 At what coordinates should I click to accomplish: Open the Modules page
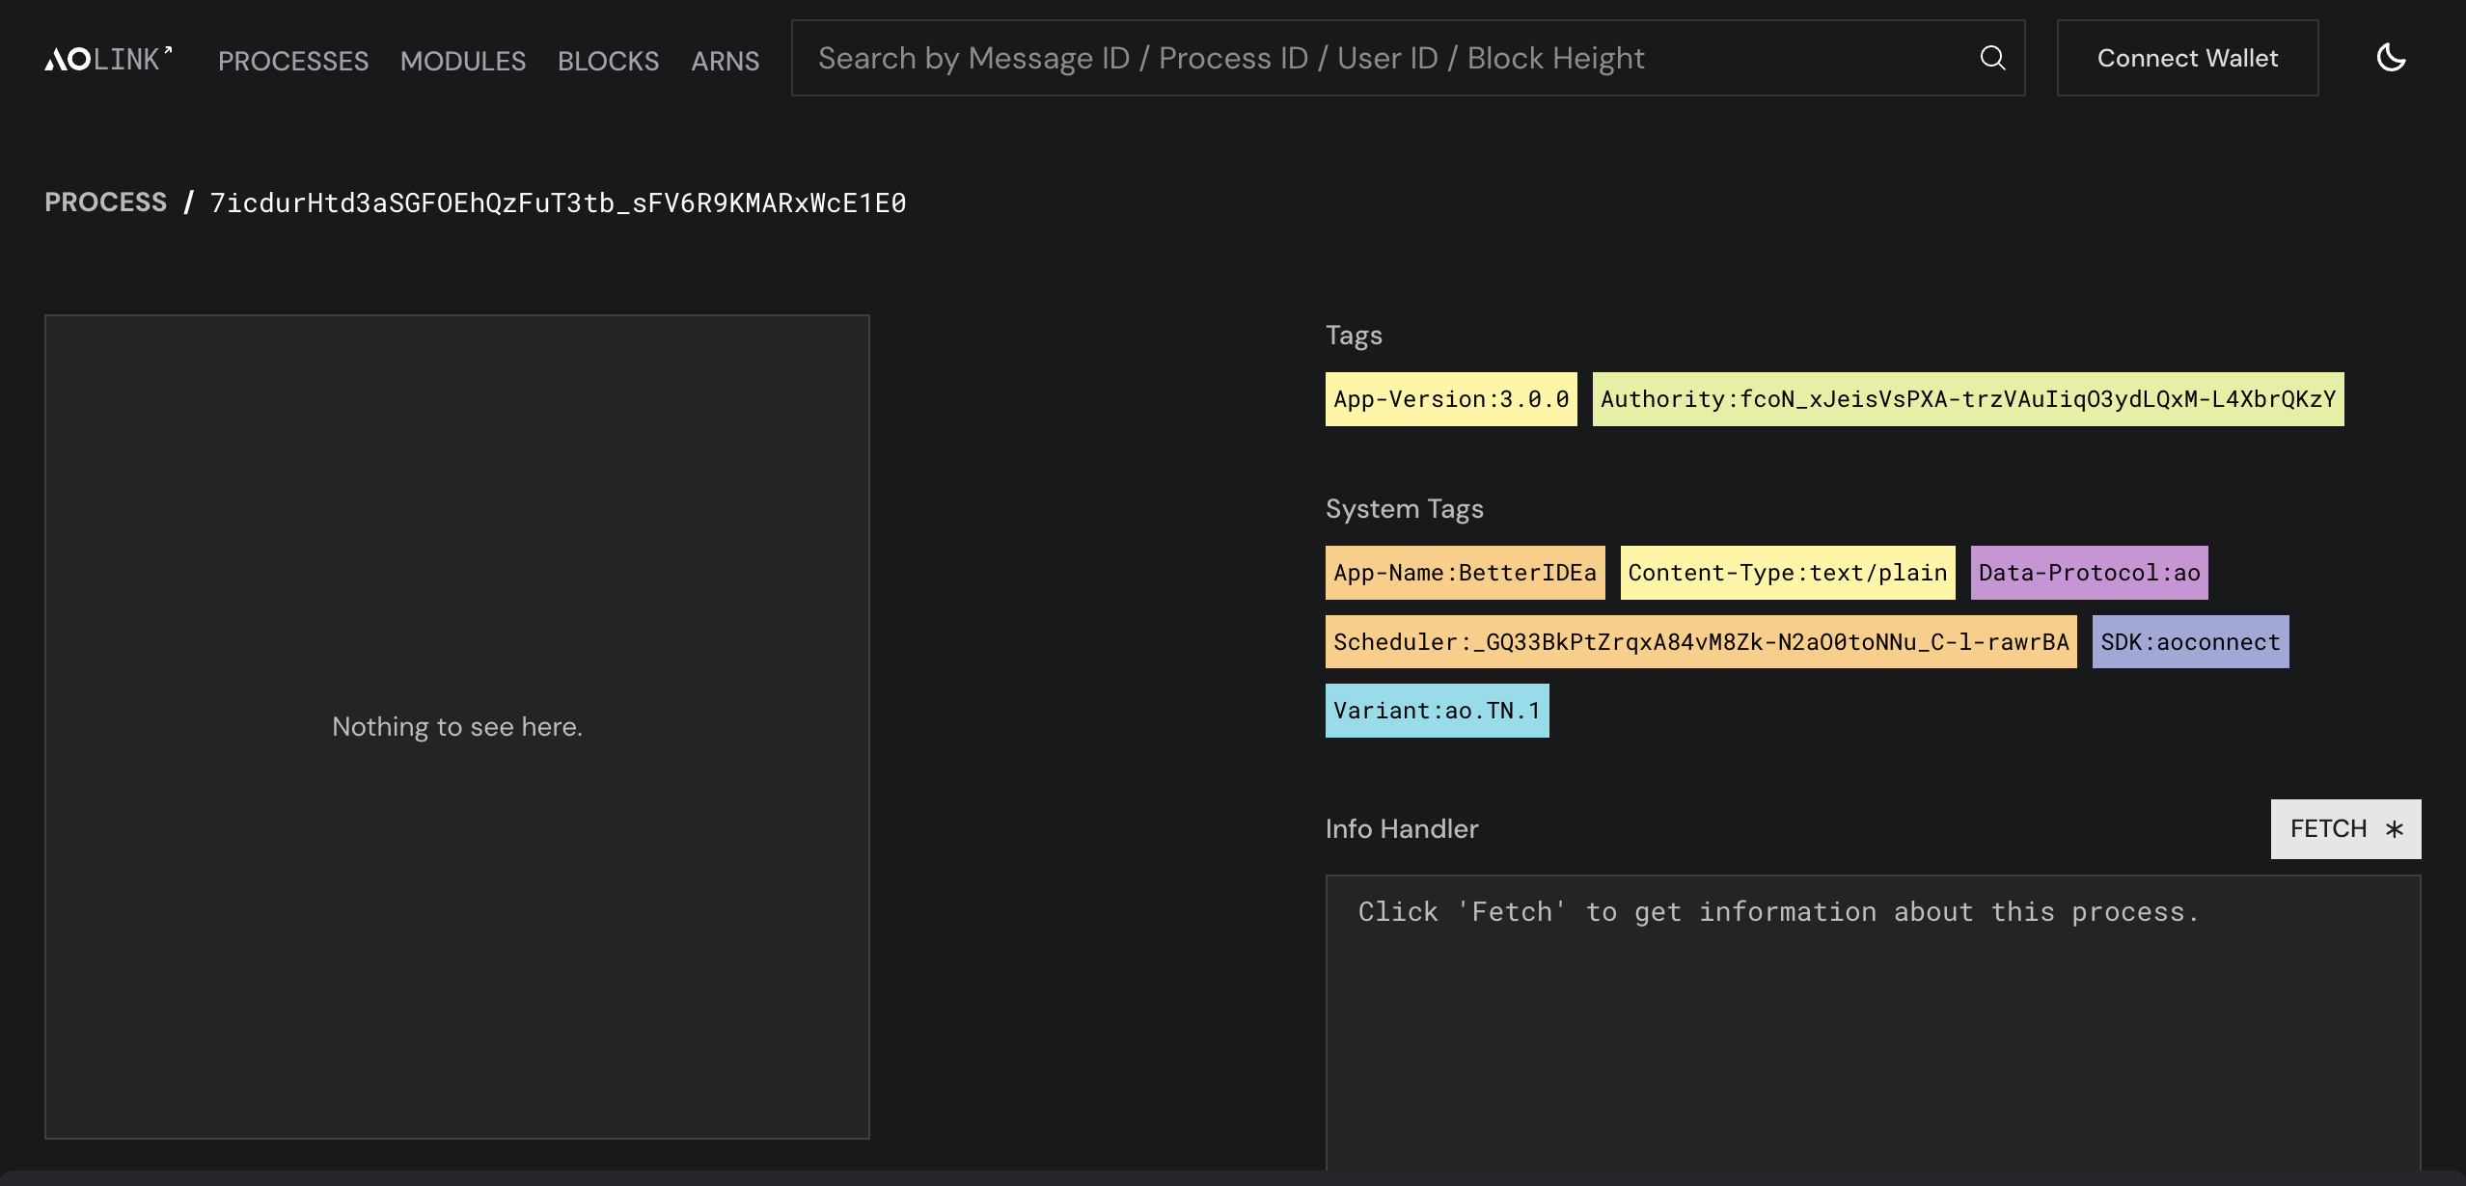[463, 61]
